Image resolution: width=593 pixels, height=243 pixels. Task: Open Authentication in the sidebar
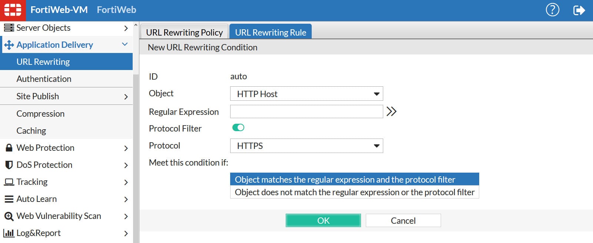pyautogui.click(x=66, y=79)
